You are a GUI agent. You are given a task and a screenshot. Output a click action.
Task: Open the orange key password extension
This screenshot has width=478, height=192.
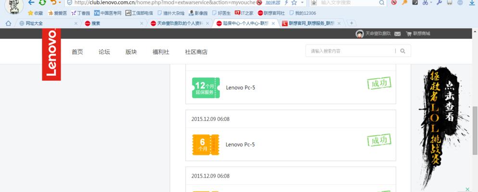[404, 2]
